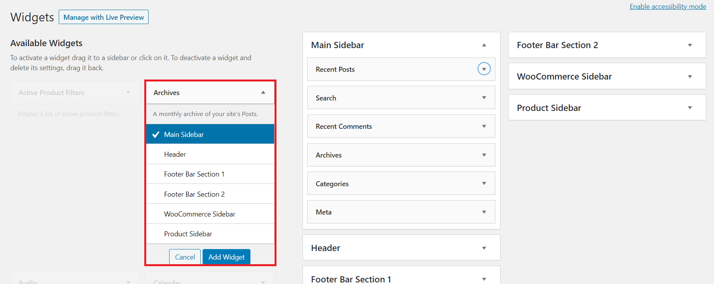Open Manage with Live Preview
The height and width of the screenshot is (284, 714).
103,17
